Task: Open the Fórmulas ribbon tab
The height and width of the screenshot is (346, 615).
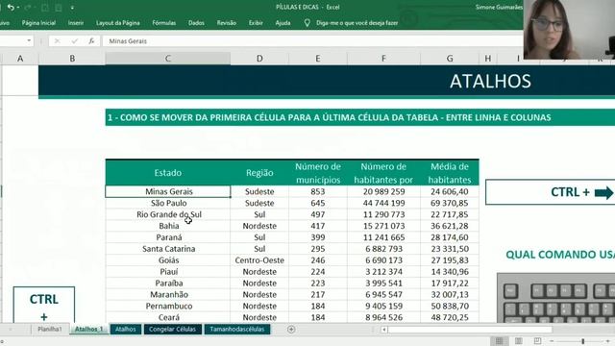Action: [x=164, y=23]
